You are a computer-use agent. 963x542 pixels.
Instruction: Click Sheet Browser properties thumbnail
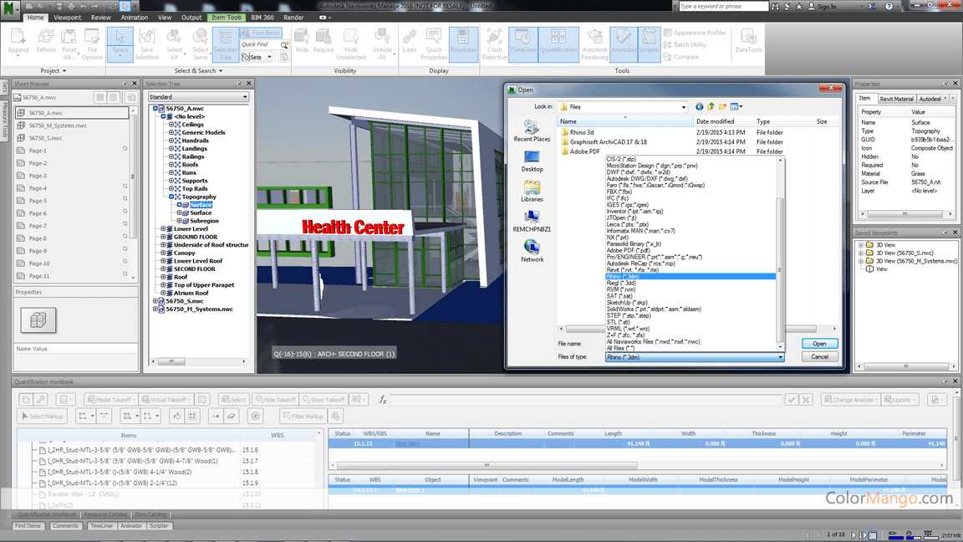[x=38, y=320]
